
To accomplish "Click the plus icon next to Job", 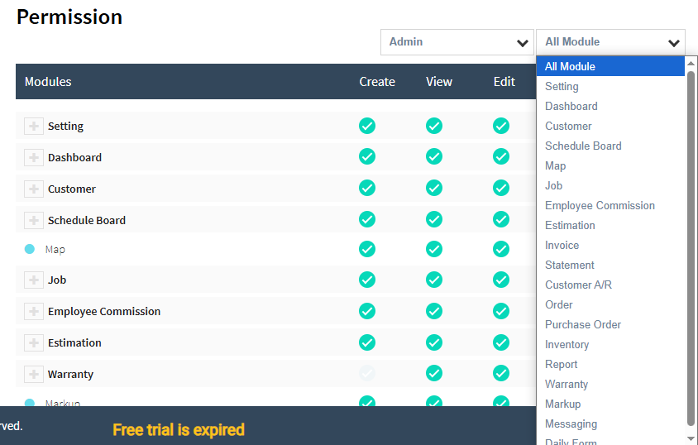I will tap(34, 280).
